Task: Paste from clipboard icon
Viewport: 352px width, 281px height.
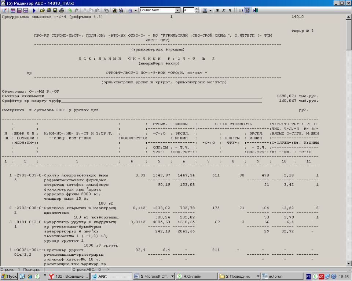Action: pos(98,10)
